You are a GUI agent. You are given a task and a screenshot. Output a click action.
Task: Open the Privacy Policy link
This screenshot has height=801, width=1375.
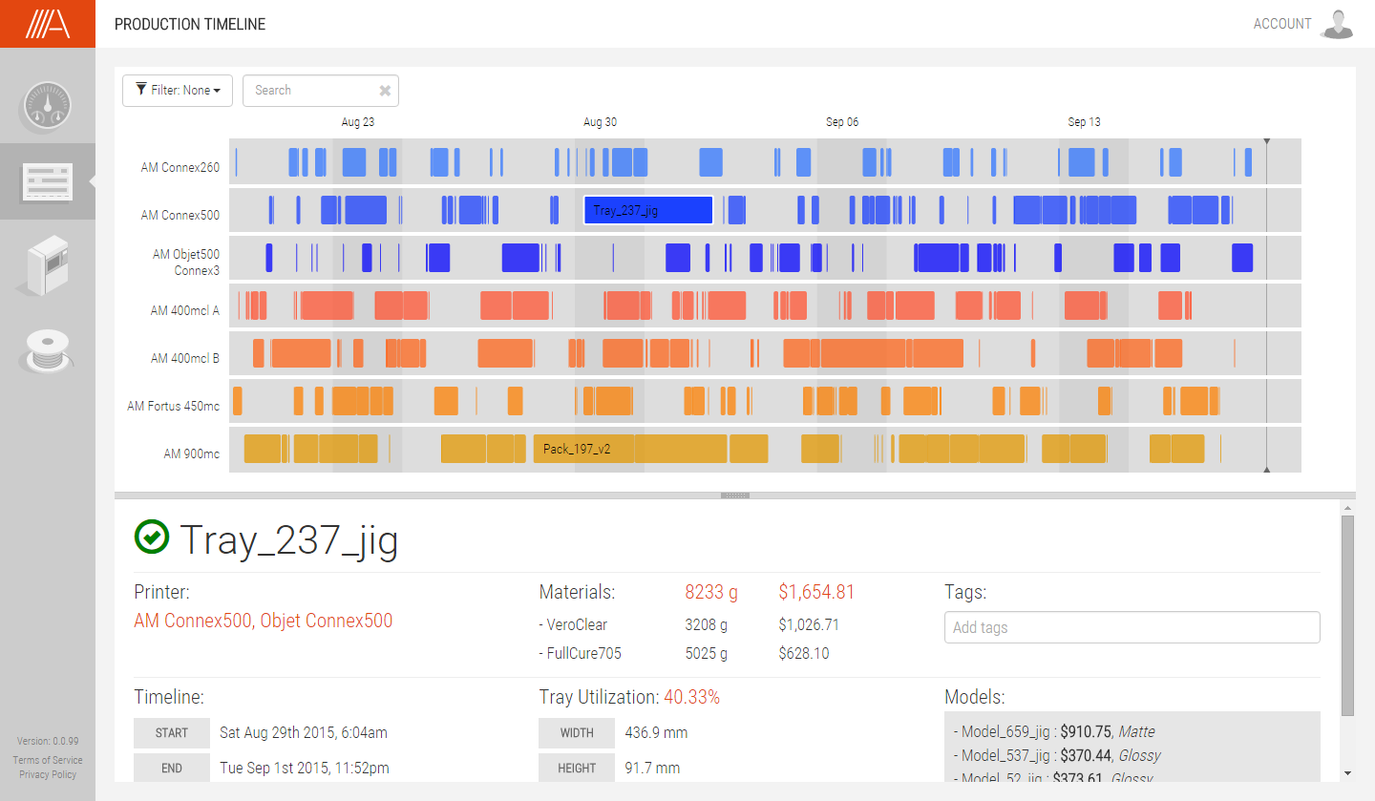tap(48, 774)
